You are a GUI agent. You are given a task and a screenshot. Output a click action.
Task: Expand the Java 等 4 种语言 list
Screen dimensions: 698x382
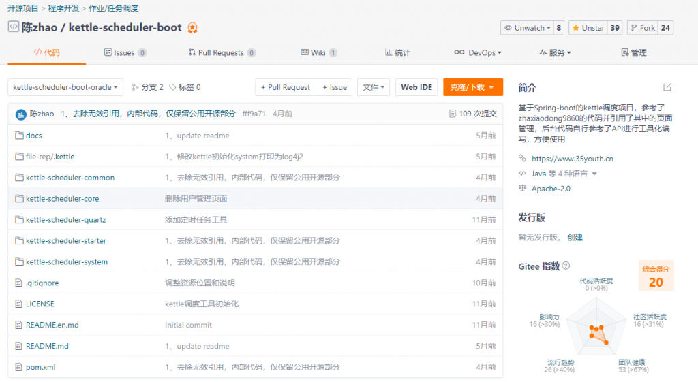(564, 174)
